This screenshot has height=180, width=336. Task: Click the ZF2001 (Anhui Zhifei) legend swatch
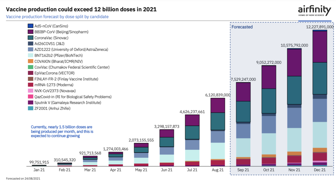pos(31,108)
